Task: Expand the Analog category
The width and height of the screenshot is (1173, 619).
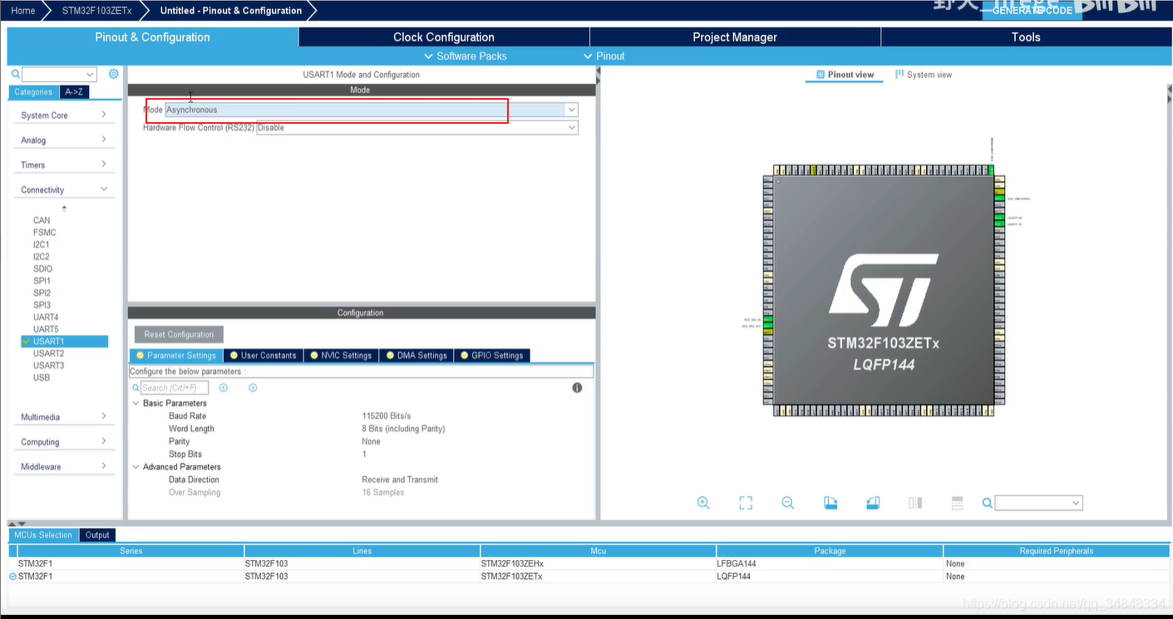Action: 64,140
